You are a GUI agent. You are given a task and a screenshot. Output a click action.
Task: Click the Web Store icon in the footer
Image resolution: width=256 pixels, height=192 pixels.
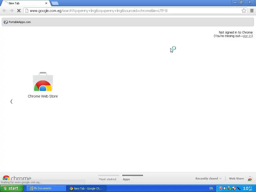click(x=250, y=179)
